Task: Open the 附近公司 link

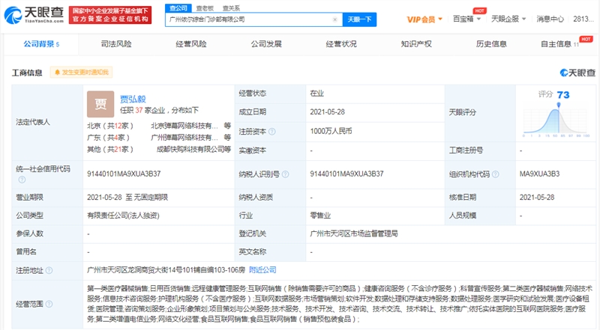Action: tap(262, 269)
